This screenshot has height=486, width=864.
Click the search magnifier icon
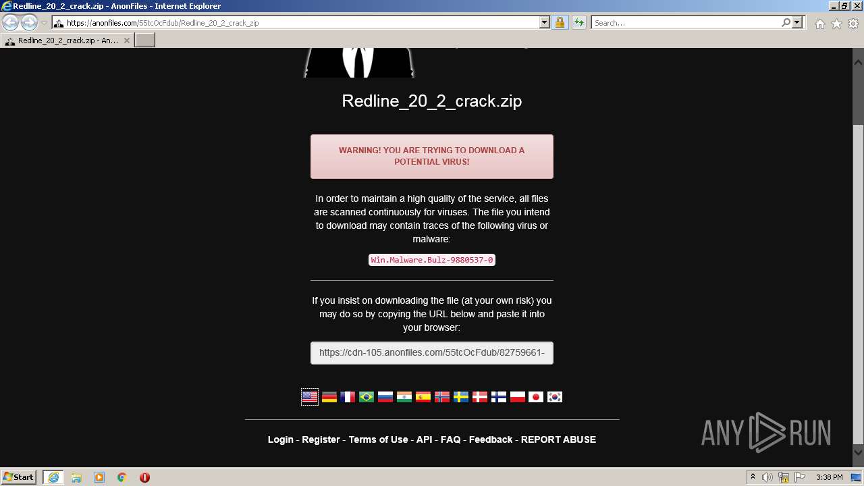point(786,22)
